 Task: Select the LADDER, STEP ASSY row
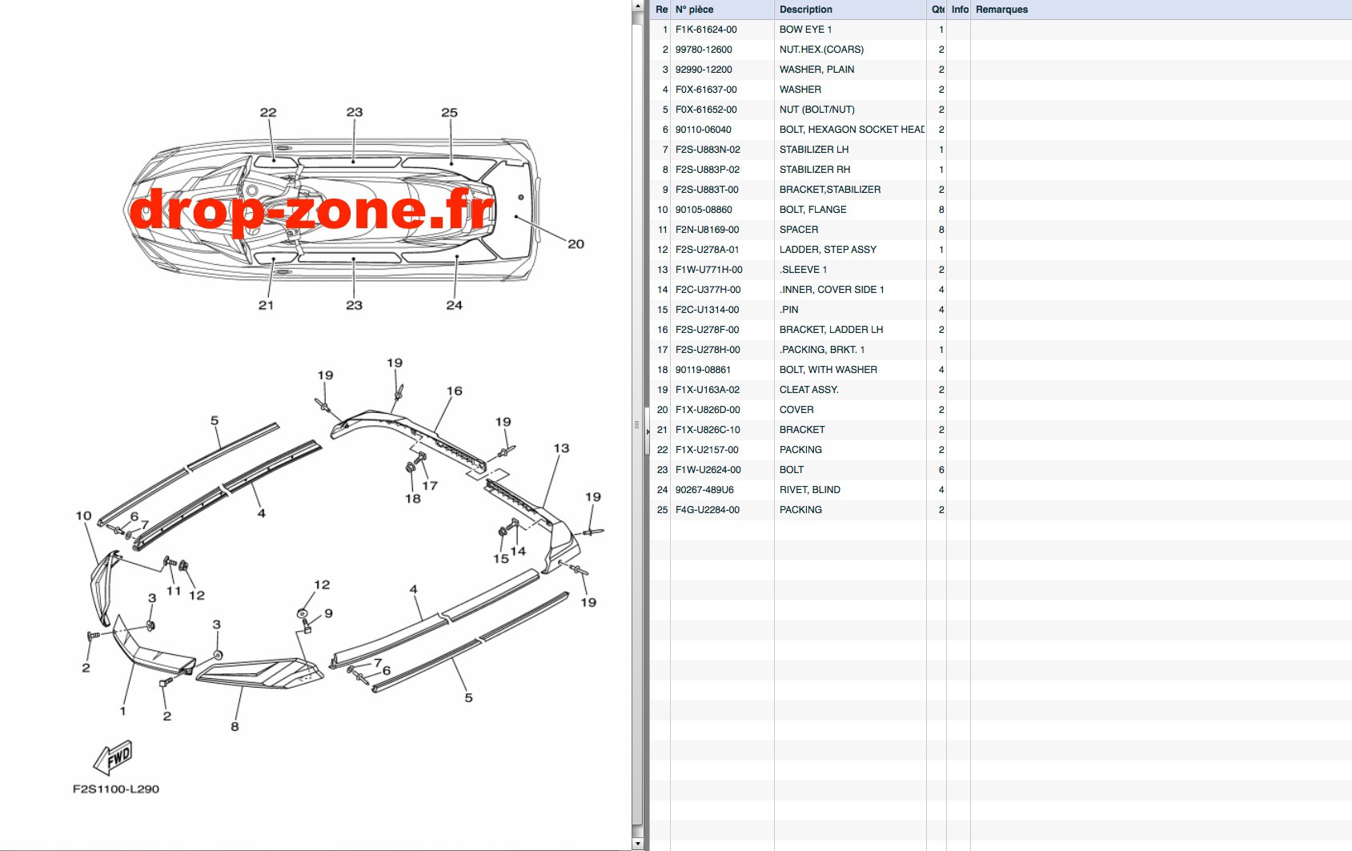[x=1001, y=250]
